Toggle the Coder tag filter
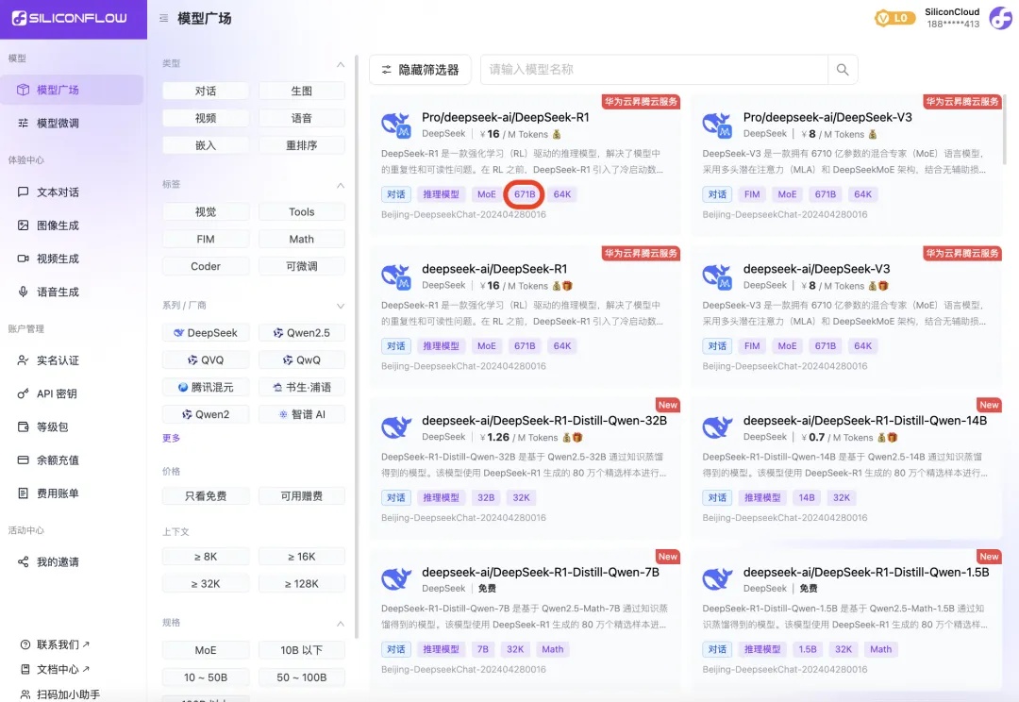 pos(206,266)
